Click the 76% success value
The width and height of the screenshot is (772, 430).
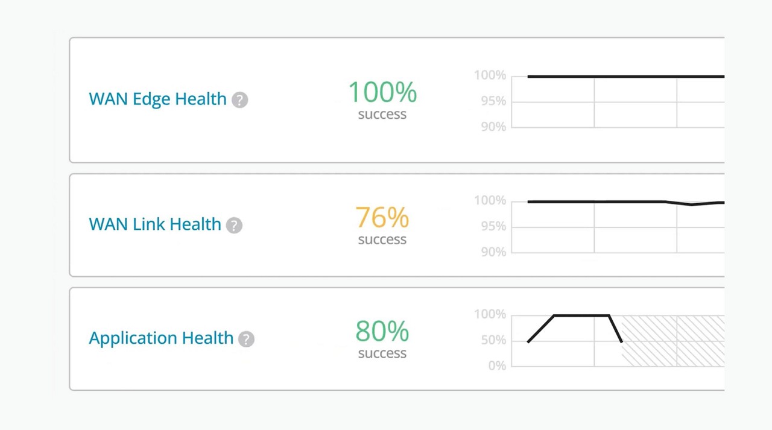[x=382, y=217]
